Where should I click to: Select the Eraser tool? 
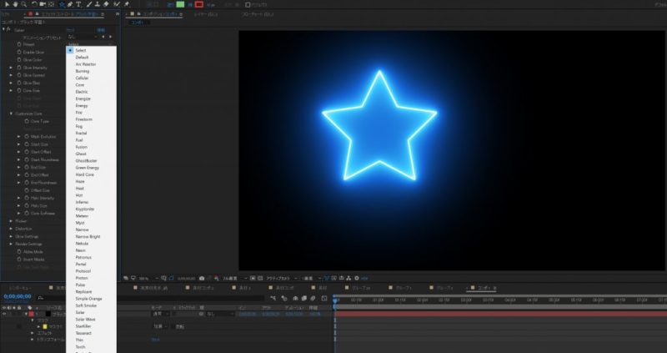click(107, 3)
